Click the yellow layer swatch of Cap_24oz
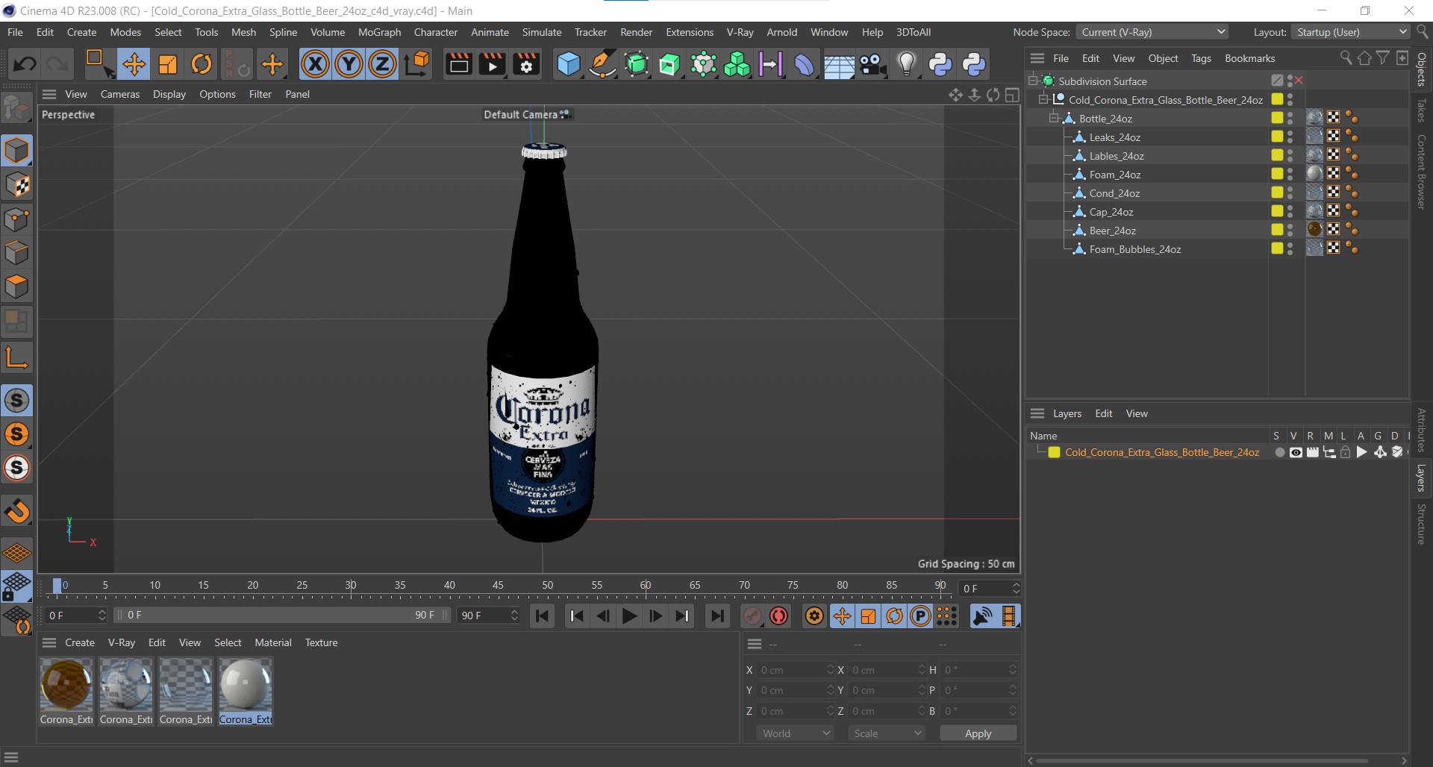The height and width of the screenshot is (767, 1433). (x=1277, y=211)
